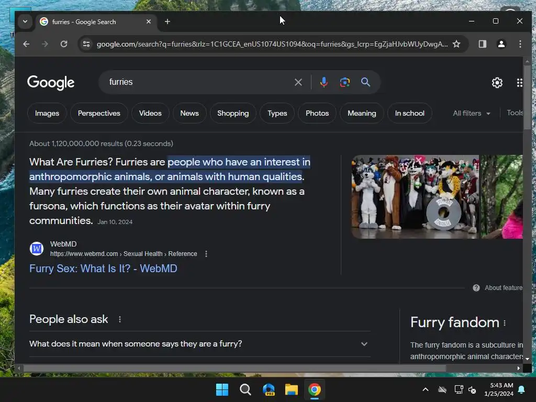536x402 pixels.
Task: Open the All filters dropdown
Action: coord(472,113)
